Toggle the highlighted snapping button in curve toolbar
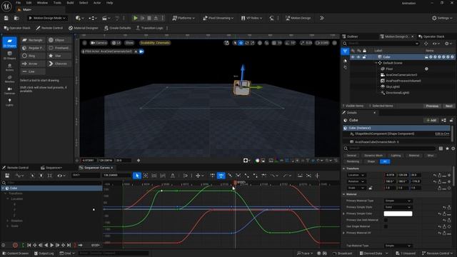Screen dimensions: 457x257 (x=221, y=176)
